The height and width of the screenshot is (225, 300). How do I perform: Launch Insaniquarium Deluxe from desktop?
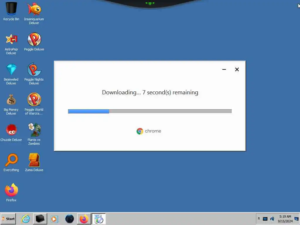coord(34,13)
